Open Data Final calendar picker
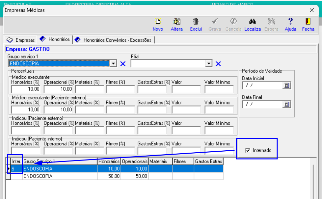 coord(287,104)
